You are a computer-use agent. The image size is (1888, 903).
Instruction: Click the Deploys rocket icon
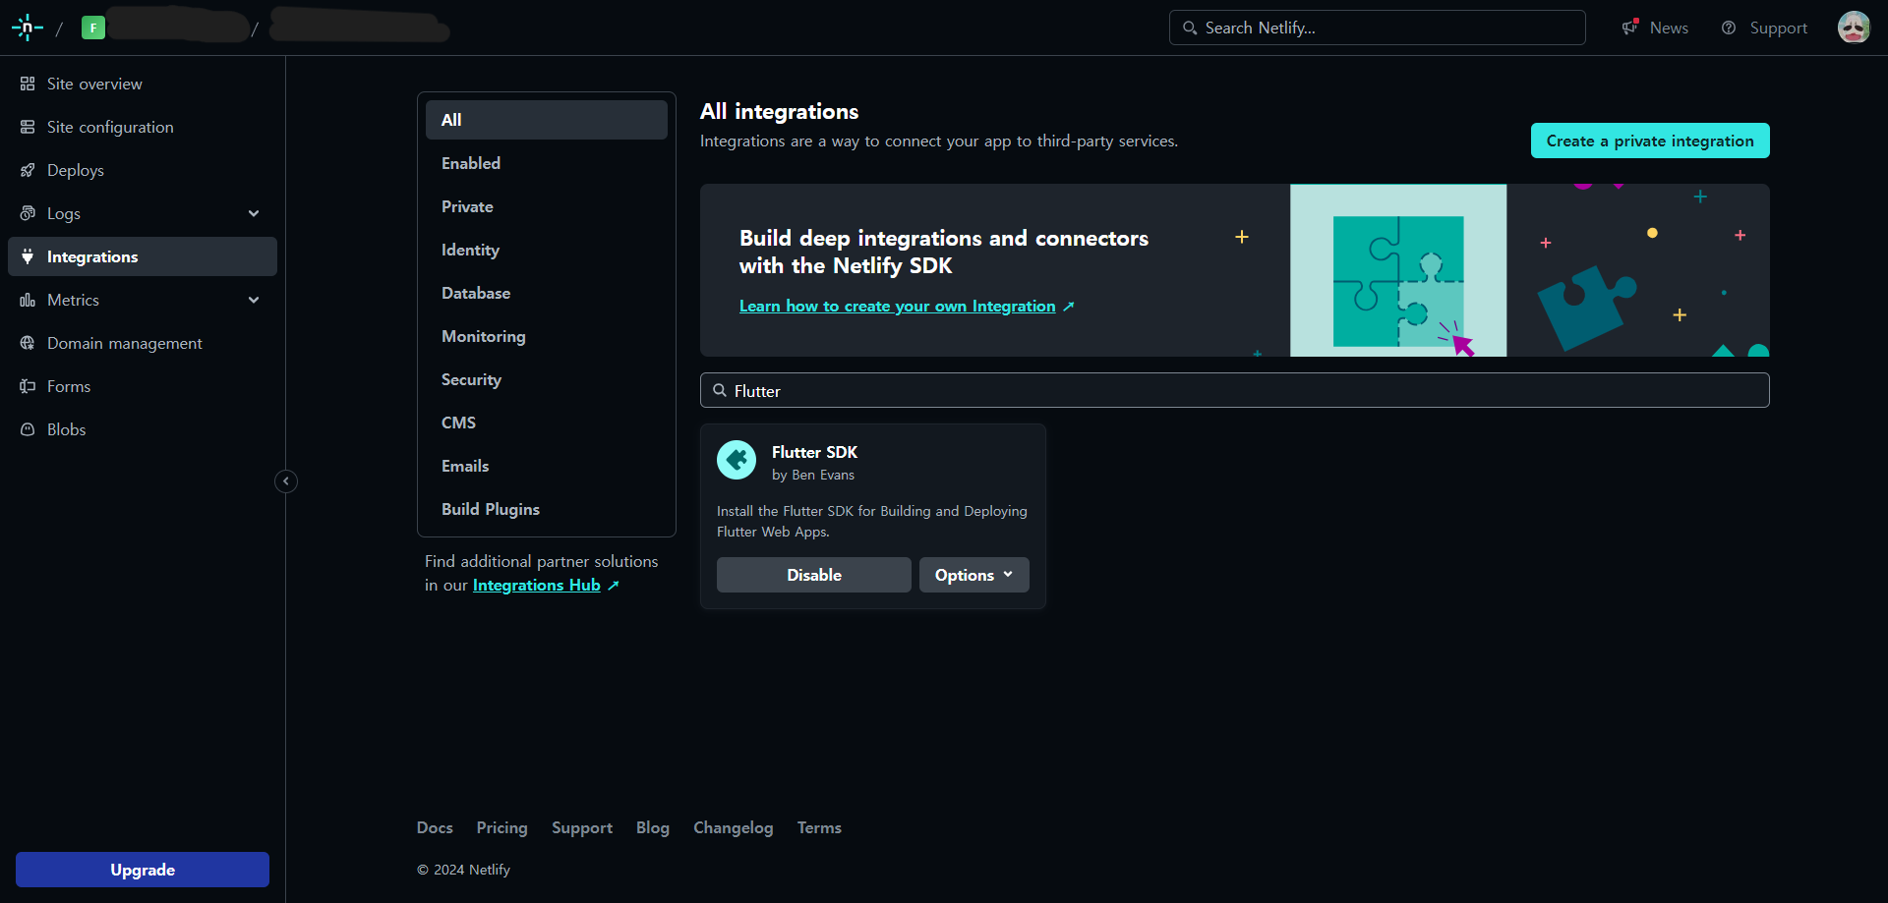pos(28,170)
